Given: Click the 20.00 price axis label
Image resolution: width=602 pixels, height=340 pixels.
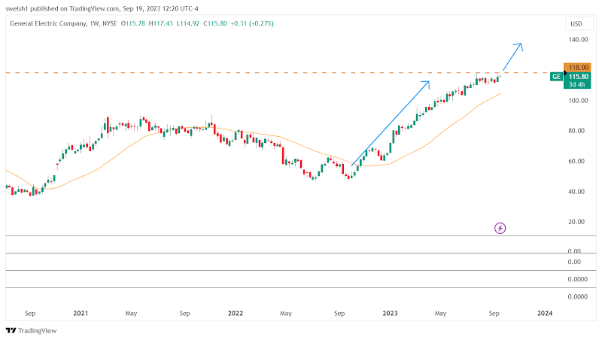Looking at the screenshot, I should [576, 222].
